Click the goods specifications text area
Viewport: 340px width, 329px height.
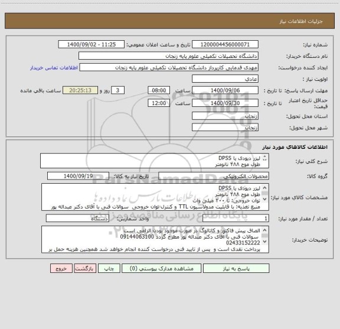pos(155,197)
